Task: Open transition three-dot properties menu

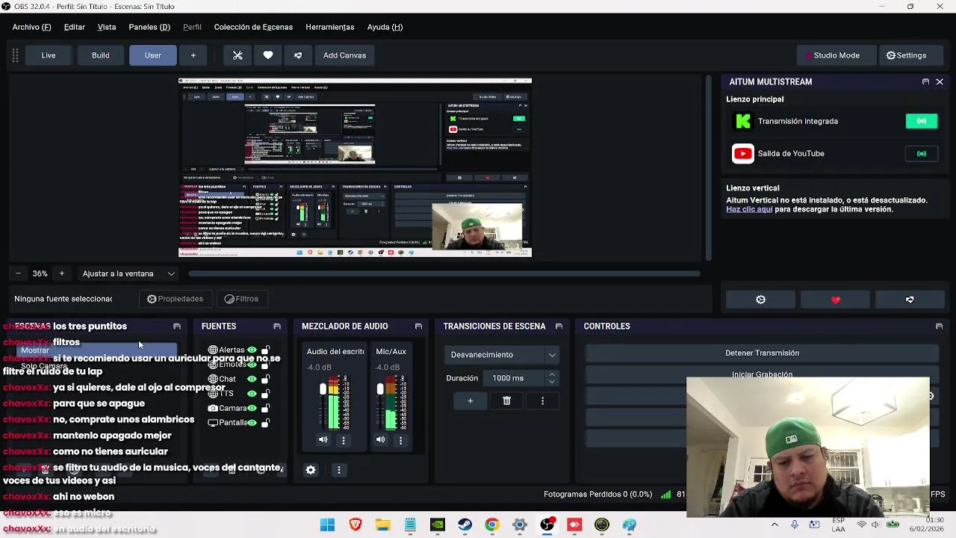Action: 542,401
